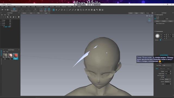
Task: Activate the Lasso Select tool
Action: point(21,10)
